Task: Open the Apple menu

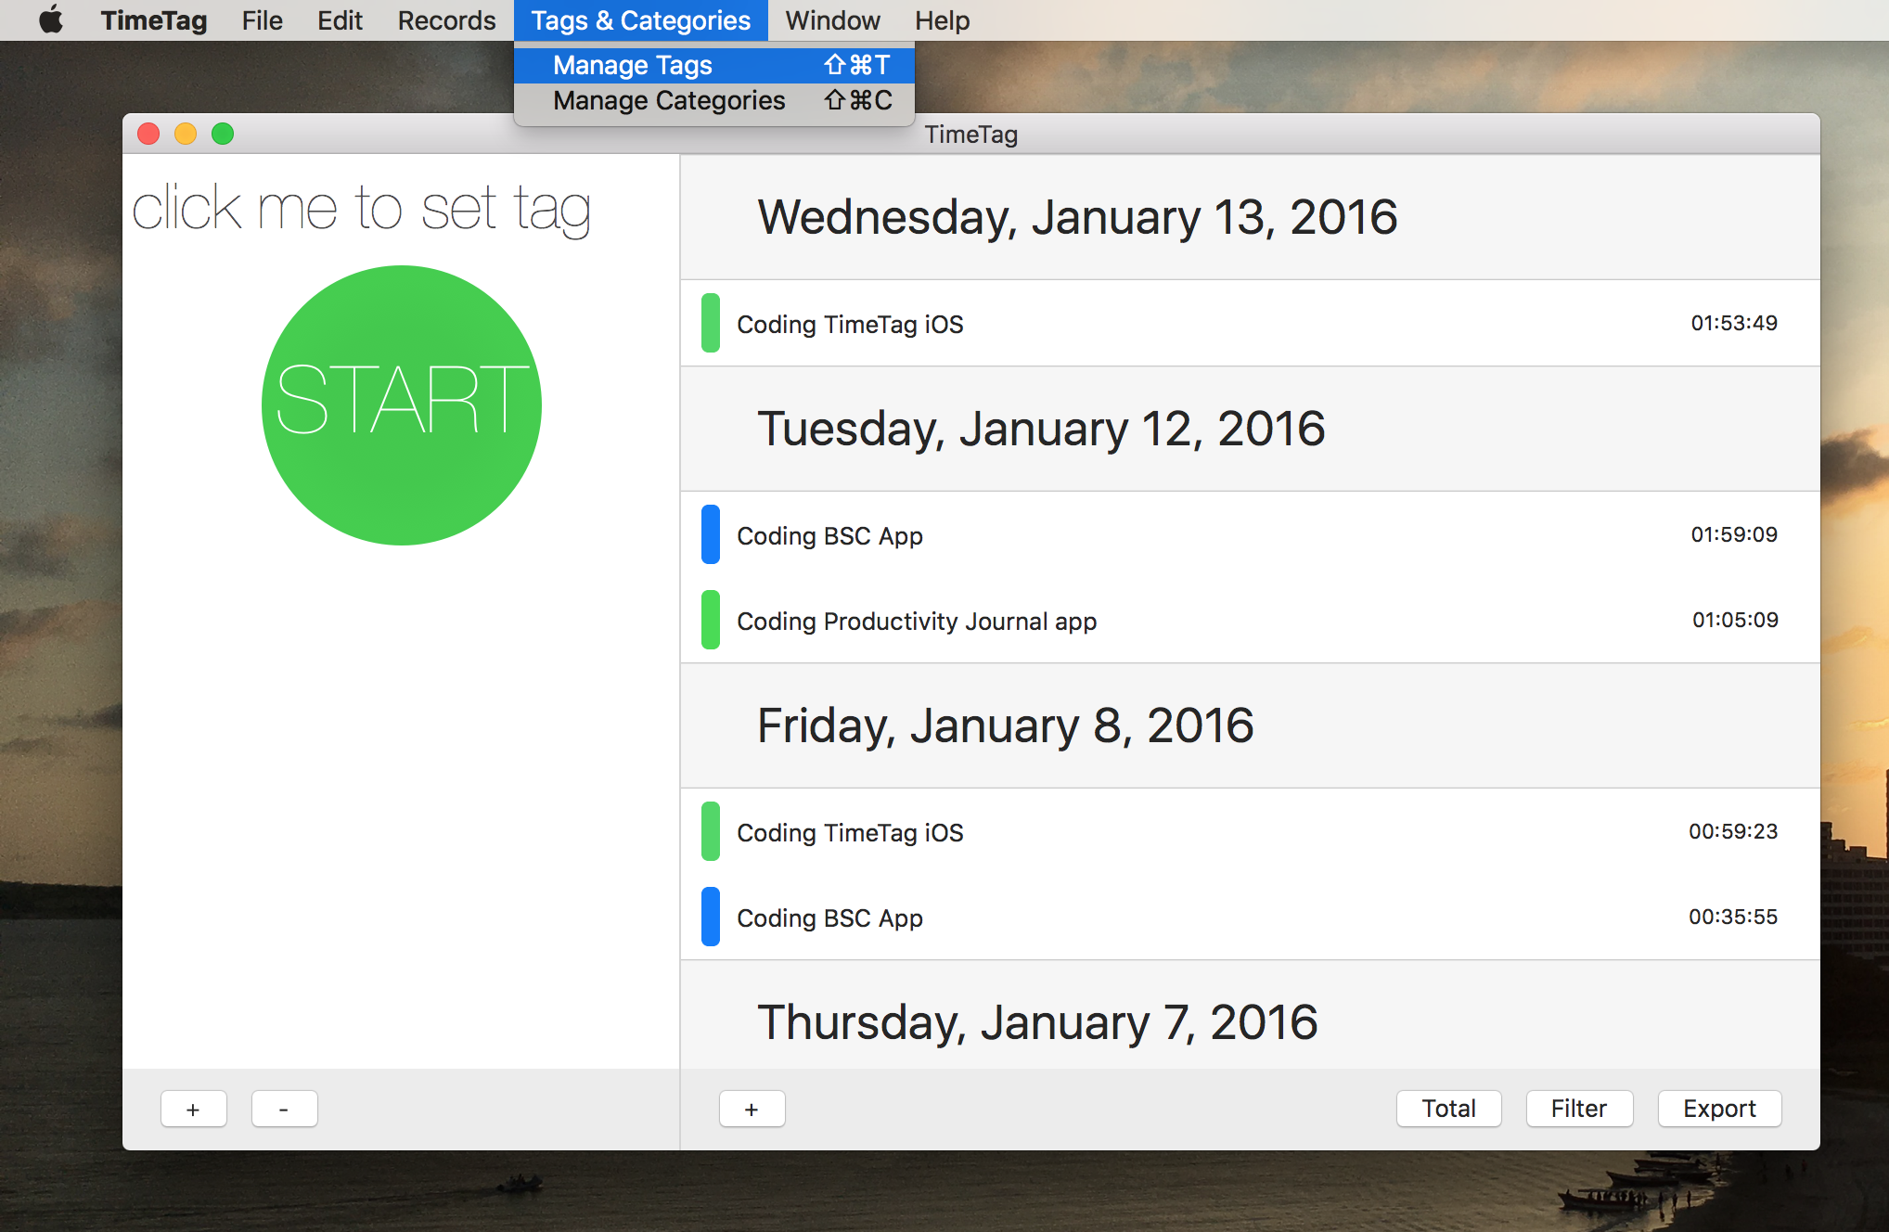Action: click(51, 19)
